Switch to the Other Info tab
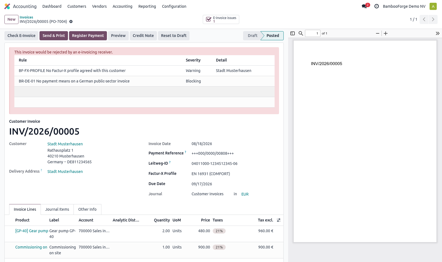The width and height of the screenshot is (442, 262). point(87,209)
